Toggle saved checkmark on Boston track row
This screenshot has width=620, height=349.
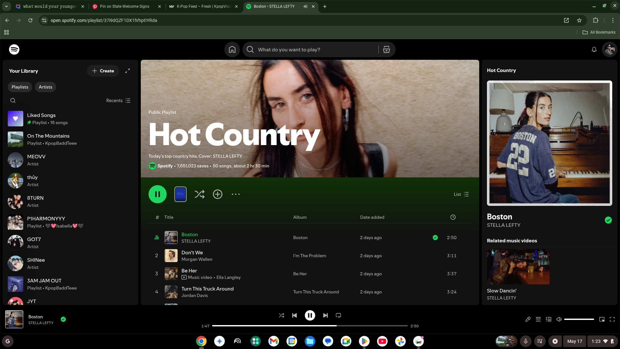coord(435,238)
